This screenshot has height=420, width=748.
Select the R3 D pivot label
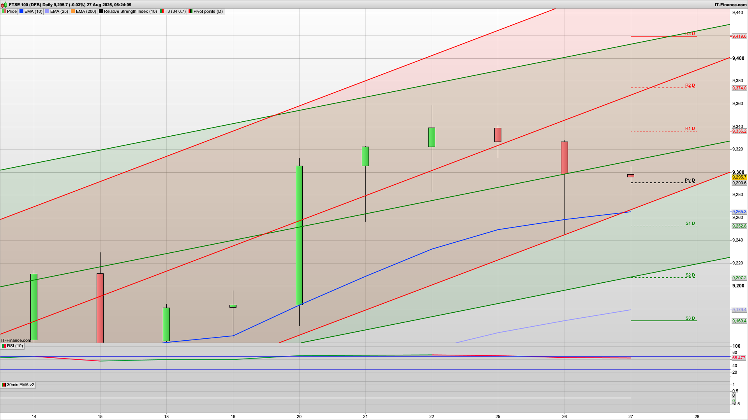tap(690, 33)
